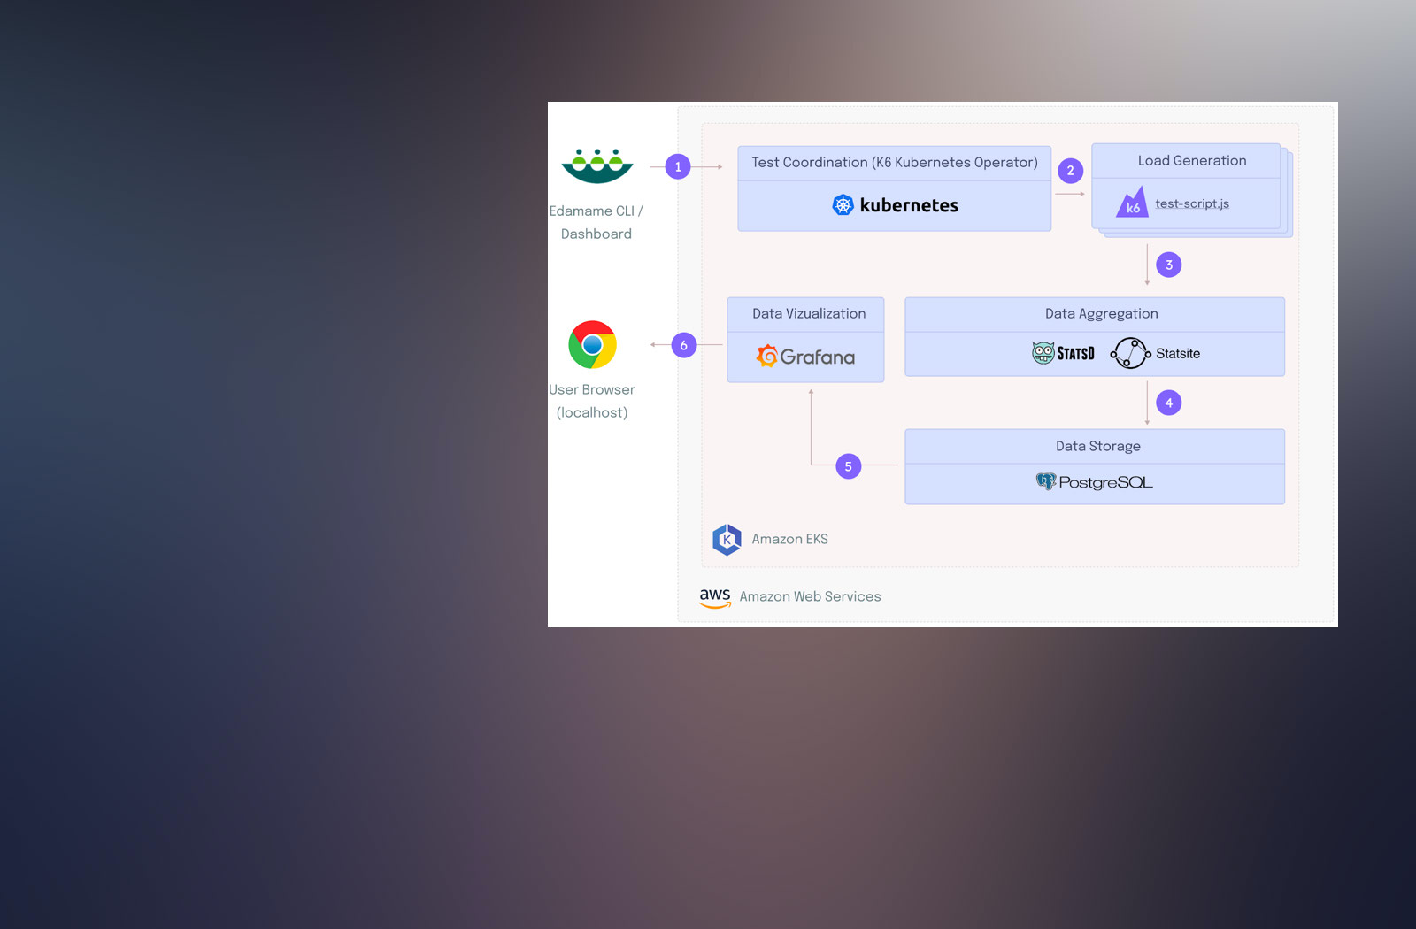Click the Amazon EKS hexagon icon
Image resolution: width=1416 pixels, height=929 pixels.
coord(727,539)
